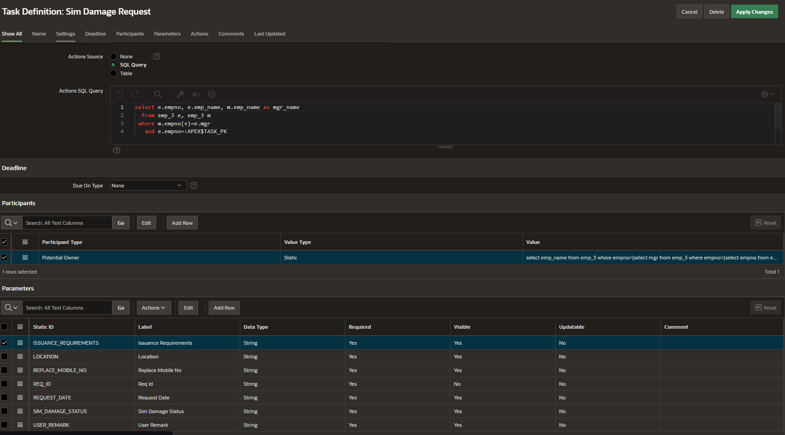Click the redo icon in SQL editor
This screenshot has width=785, height=435.
coord(135,94)
